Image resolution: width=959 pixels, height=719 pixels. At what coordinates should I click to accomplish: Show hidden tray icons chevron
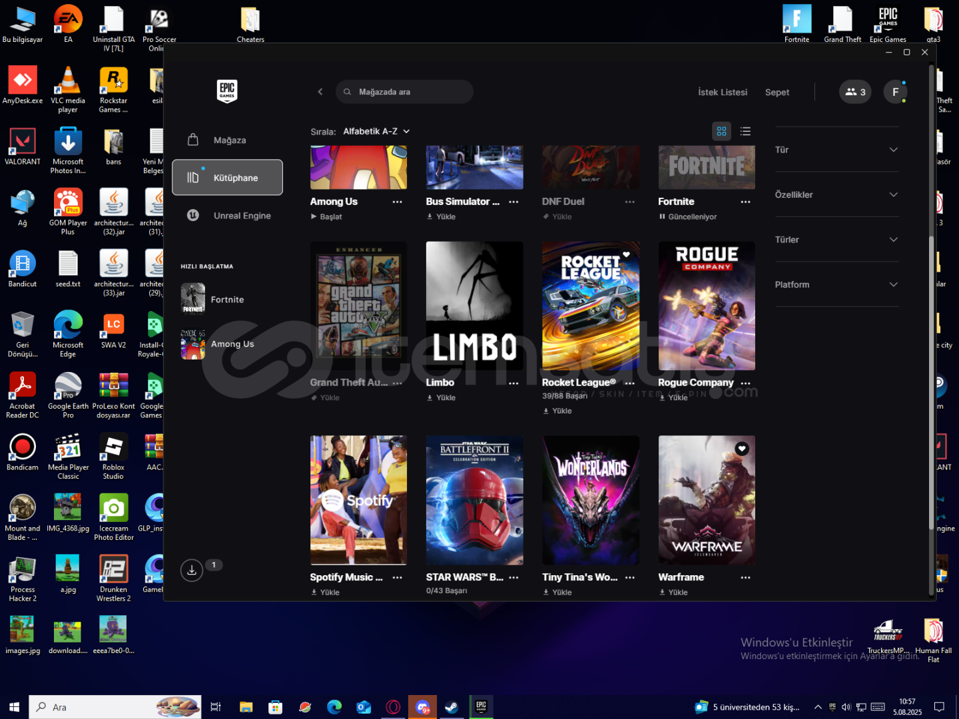818,707
